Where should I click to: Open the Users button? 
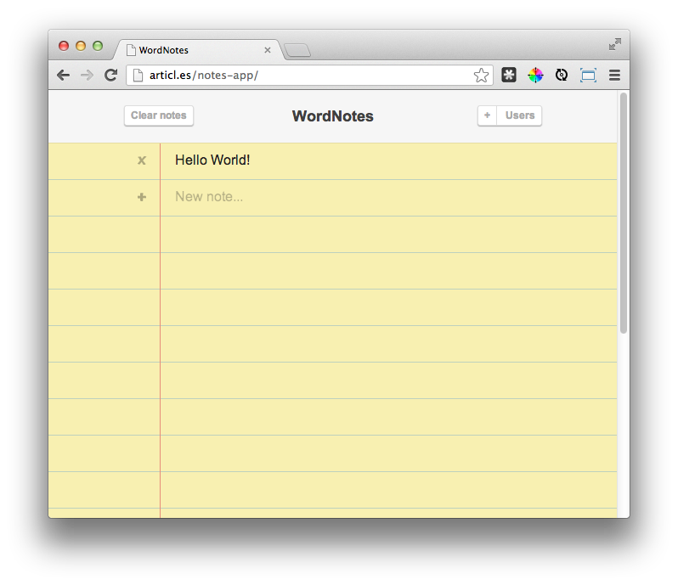click(x=519, y=115)
